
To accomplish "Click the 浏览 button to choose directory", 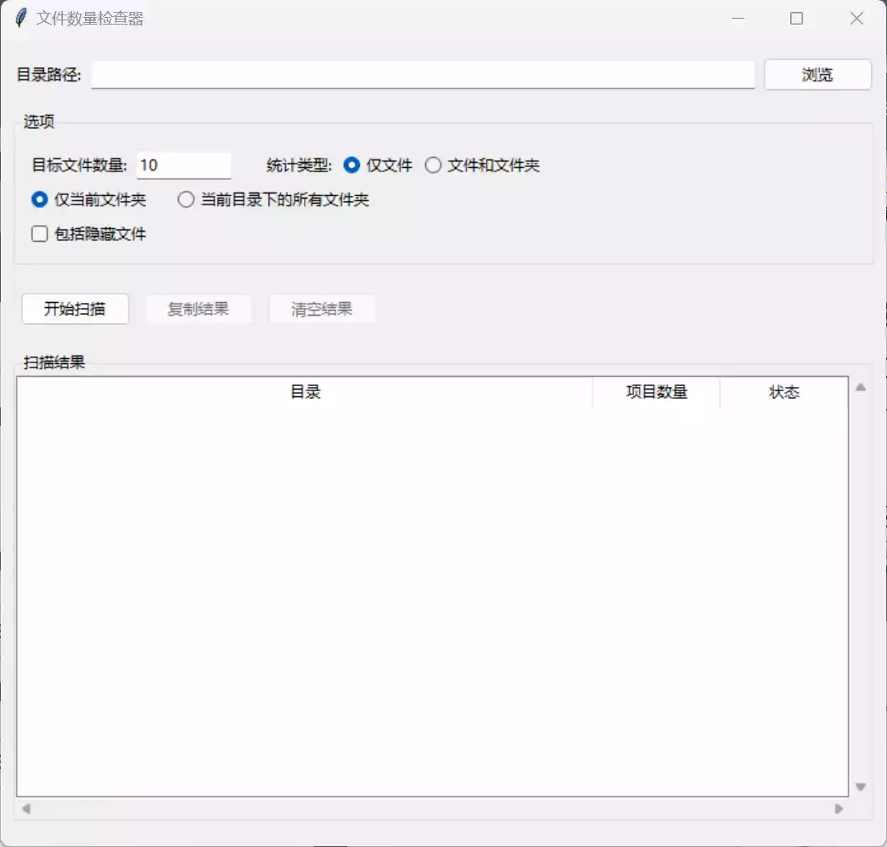I will coord(817,74).
